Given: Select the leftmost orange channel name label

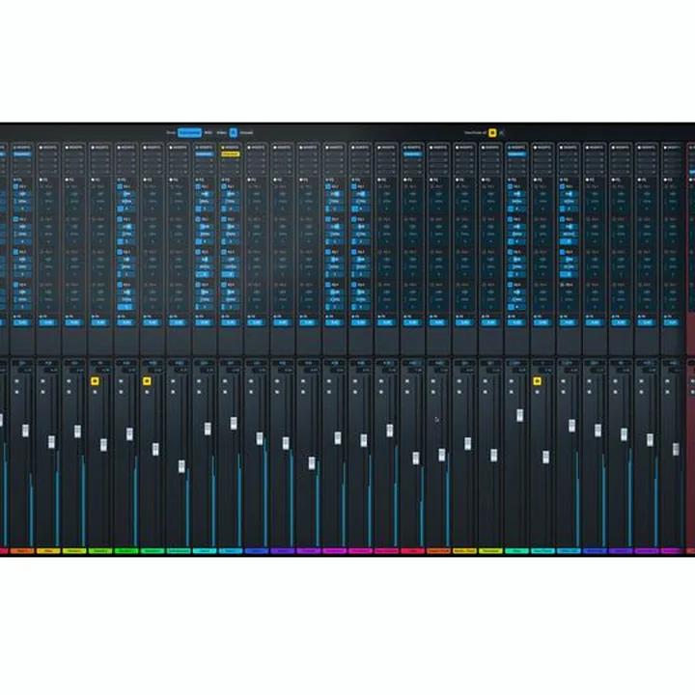Looking at the screenshot, I should 22,551.
